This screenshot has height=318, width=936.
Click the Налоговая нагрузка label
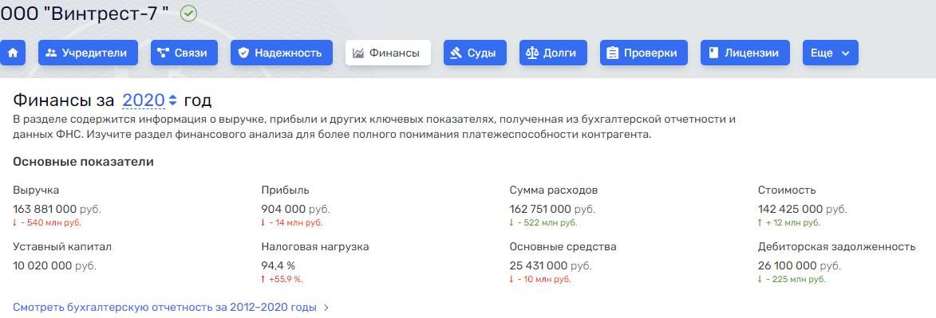click(x=314, y=247)
